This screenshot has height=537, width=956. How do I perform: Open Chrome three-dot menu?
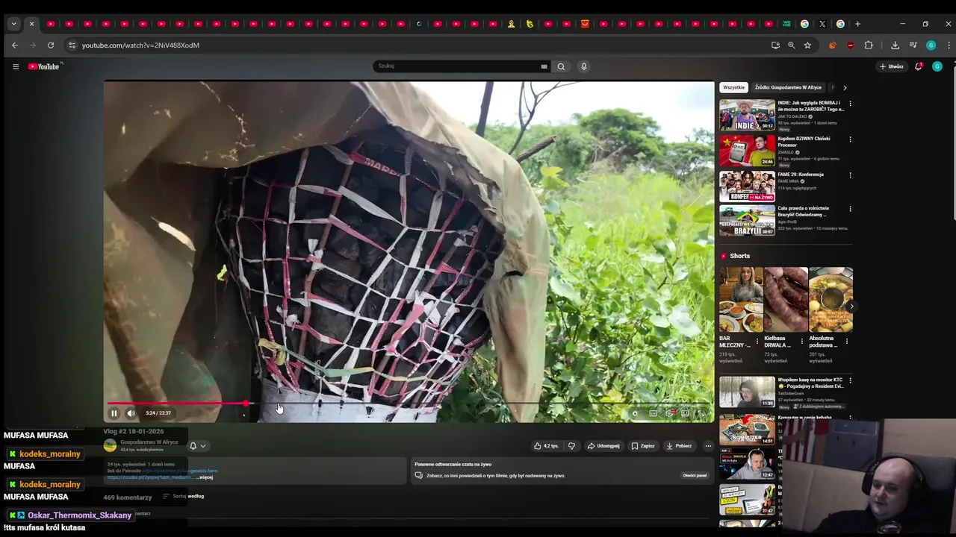[x=949, y=45]
